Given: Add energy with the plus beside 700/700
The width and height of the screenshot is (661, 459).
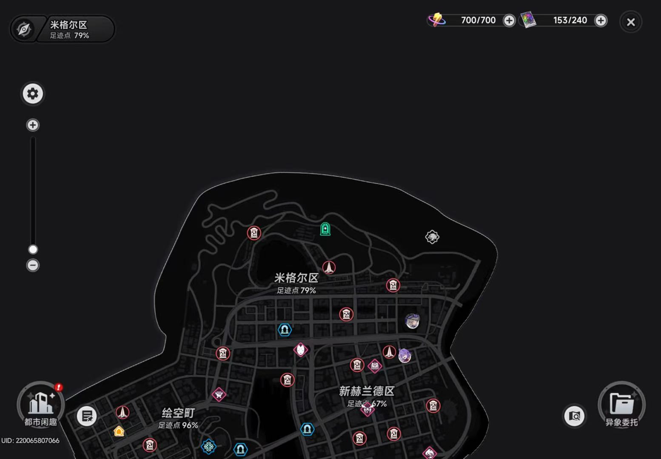Looking at the screenshot, I should point(509,20).
